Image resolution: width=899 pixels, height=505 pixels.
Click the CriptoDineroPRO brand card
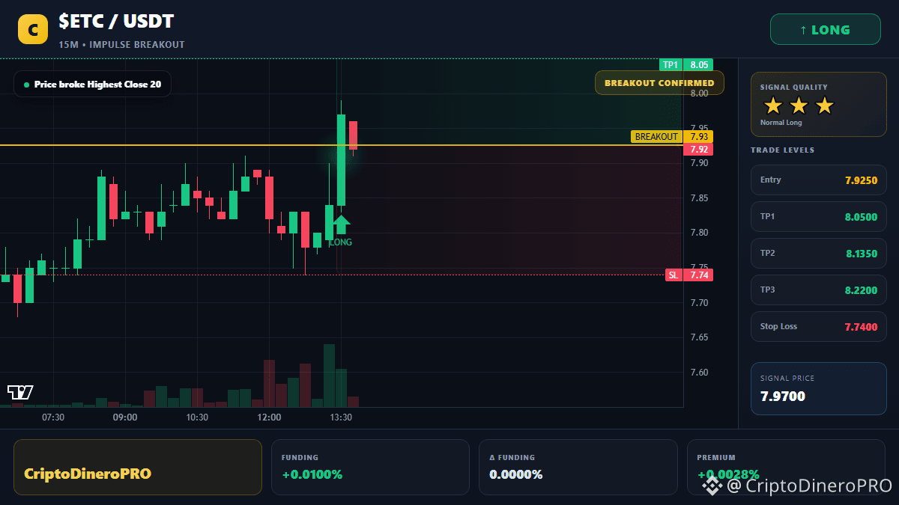[138, 468]
